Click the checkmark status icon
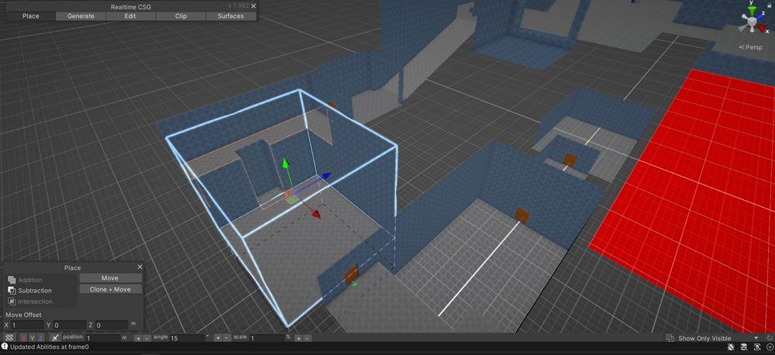 click(x=770, y=347)
